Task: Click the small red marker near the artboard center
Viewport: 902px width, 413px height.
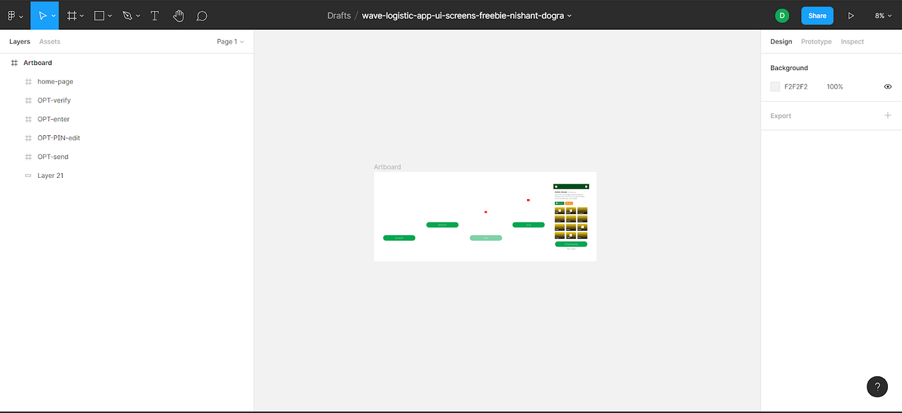Action: pos(486,212)
